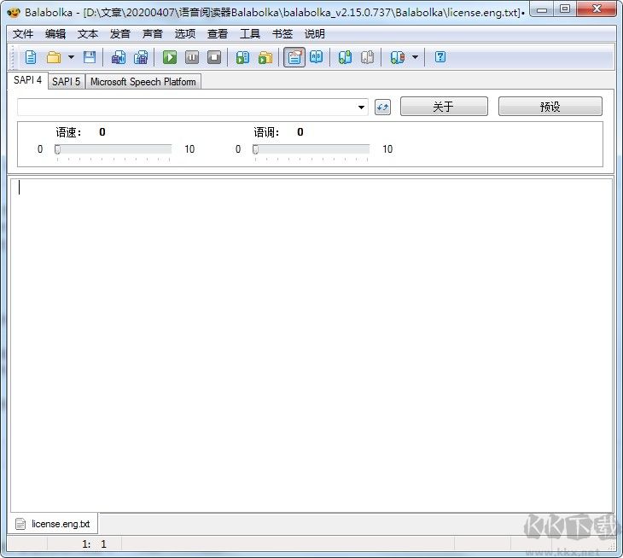This screenshot has height=558, width=623.
Task: Open a file using the folder icon
Action: (x=54, y=57)
